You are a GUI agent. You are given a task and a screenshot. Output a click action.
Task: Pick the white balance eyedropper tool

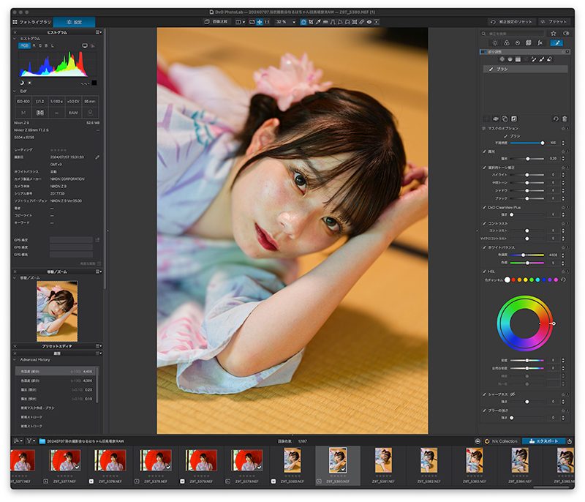(x=318, y=22)
